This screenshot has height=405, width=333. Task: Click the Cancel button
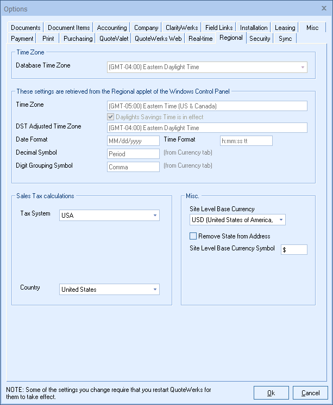(x=310, y=392)
